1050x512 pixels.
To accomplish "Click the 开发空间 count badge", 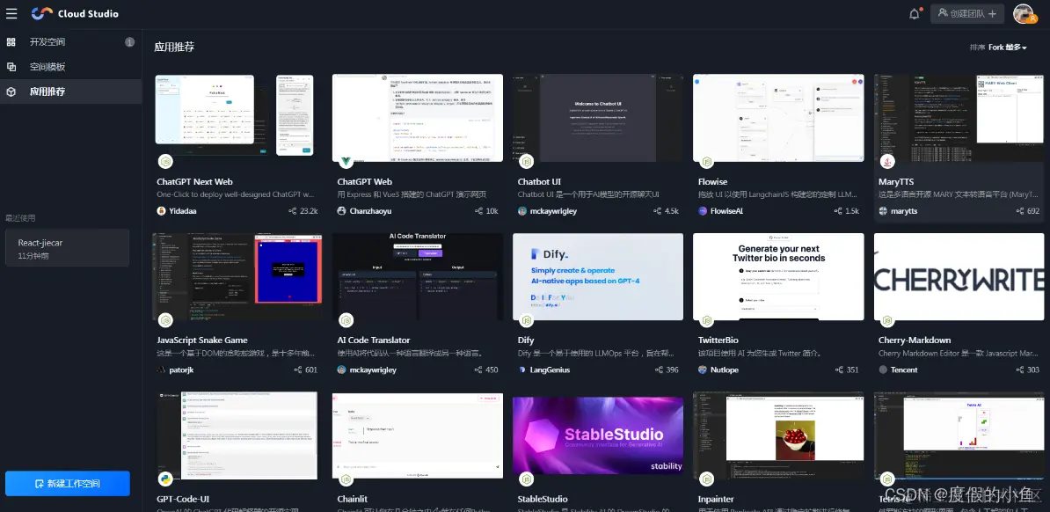I will pyautogui.click(x=130, y=41).
